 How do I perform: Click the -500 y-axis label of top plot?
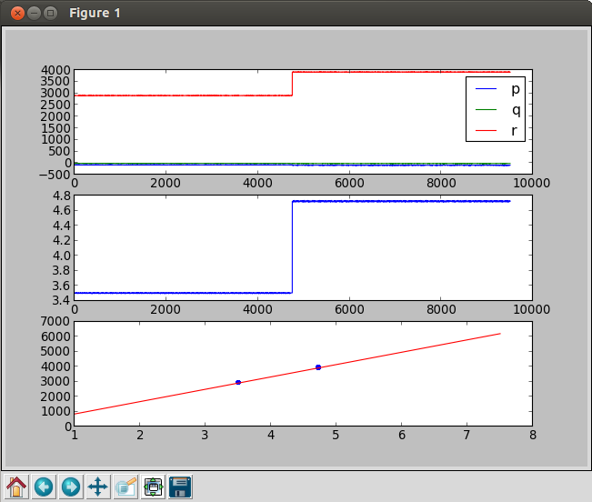pyautogui.click(x=55, y=176)
